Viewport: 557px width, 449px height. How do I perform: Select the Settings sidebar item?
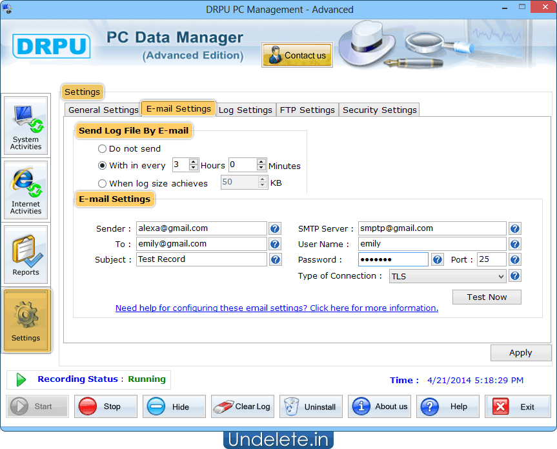pos(26,321)
